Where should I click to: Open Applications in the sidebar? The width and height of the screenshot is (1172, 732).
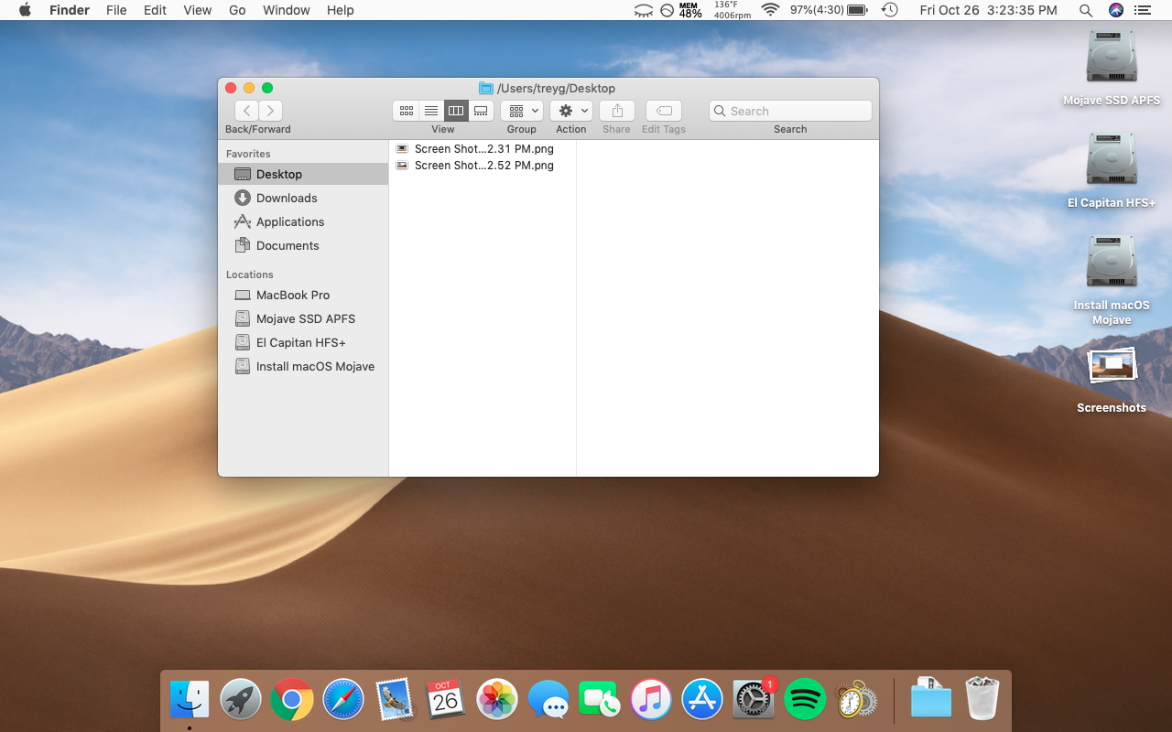tap(289, 221)
